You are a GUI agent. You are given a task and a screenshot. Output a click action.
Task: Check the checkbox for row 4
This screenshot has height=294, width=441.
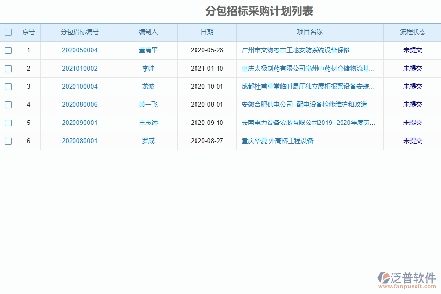8,104
